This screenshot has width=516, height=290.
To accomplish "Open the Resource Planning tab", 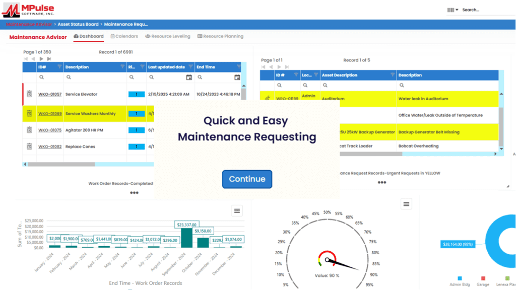I will (x=220, y=36).
